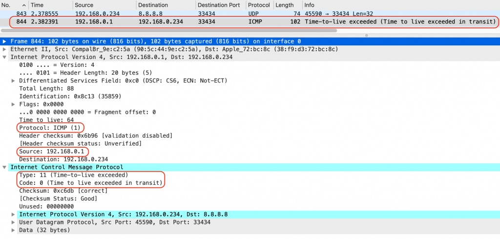
Task: Sort packets by the Length column
Action: pos(285,5)
